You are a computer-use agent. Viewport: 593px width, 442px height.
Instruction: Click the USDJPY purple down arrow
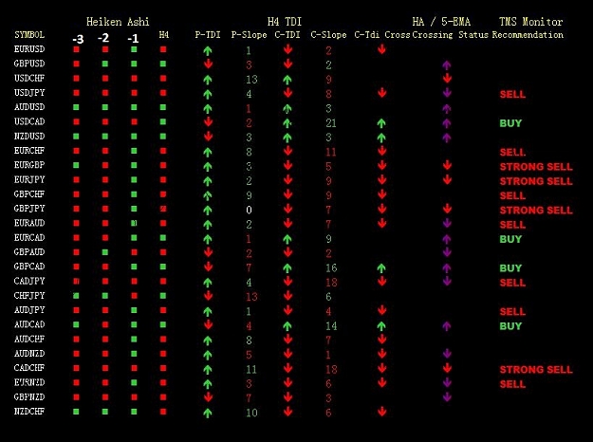point(447,92)
